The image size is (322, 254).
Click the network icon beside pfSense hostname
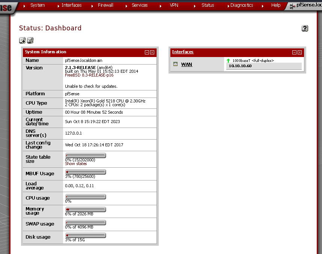pos(292,6)
